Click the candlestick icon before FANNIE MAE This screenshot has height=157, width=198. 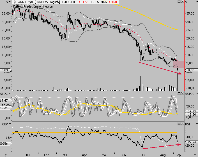click(15, 2)
